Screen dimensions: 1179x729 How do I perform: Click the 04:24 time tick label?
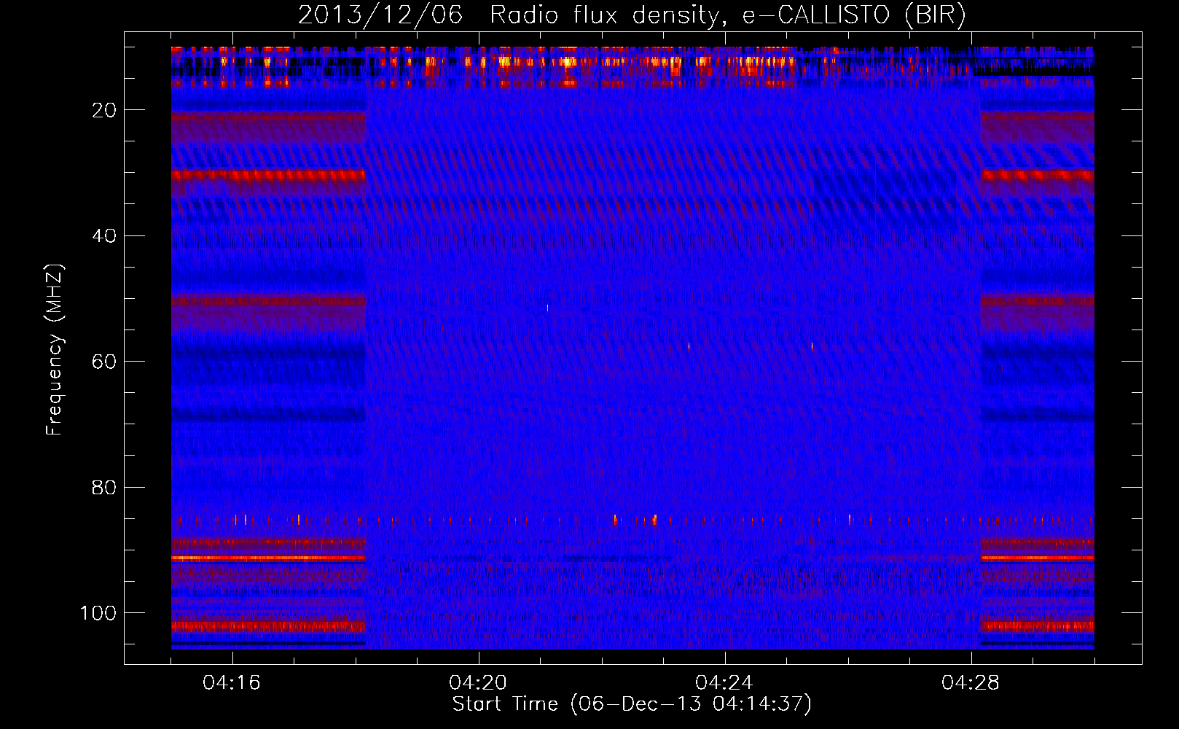724,683
